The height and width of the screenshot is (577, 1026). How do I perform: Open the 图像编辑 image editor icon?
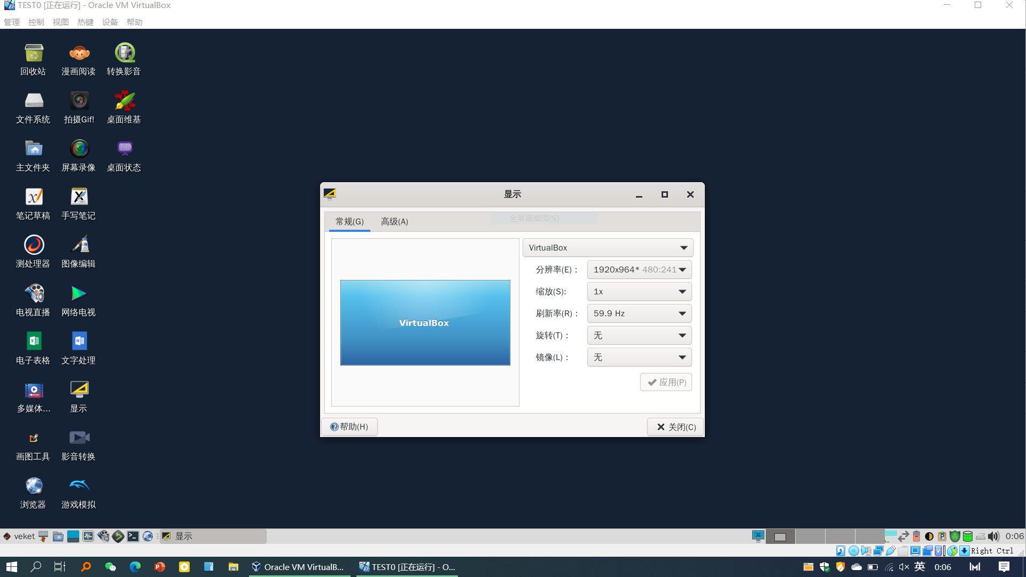pyautogui.click(x=79, y=252)
